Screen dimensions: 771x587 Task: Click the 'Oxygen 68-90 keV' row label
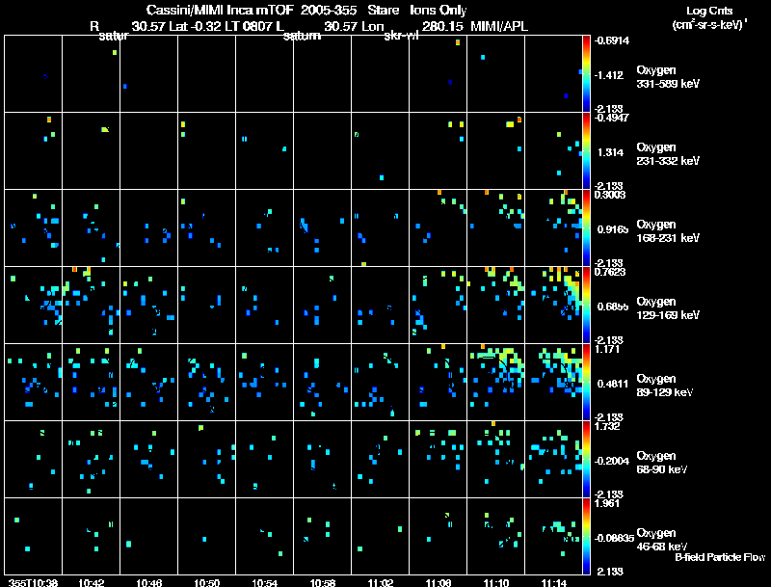(x=662, y=463)
